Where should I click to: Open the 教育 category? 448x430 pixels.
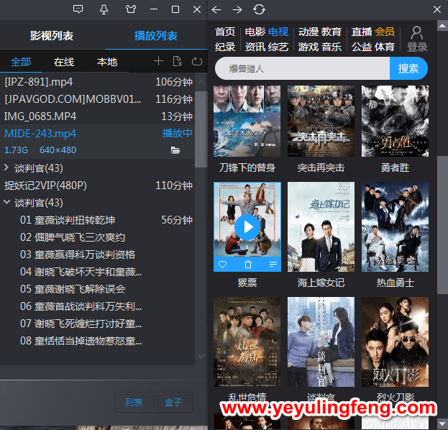(331, 32)
